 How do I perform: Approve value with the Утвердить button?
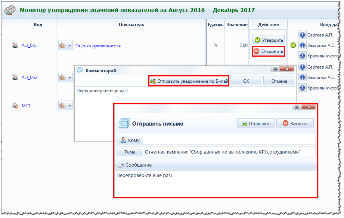[269, 40]
